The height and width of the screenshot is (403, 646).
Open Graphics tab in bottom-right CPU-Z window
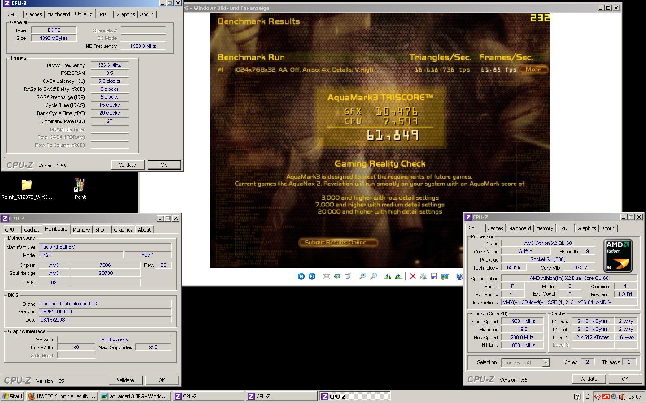click(x=586, y=228)
